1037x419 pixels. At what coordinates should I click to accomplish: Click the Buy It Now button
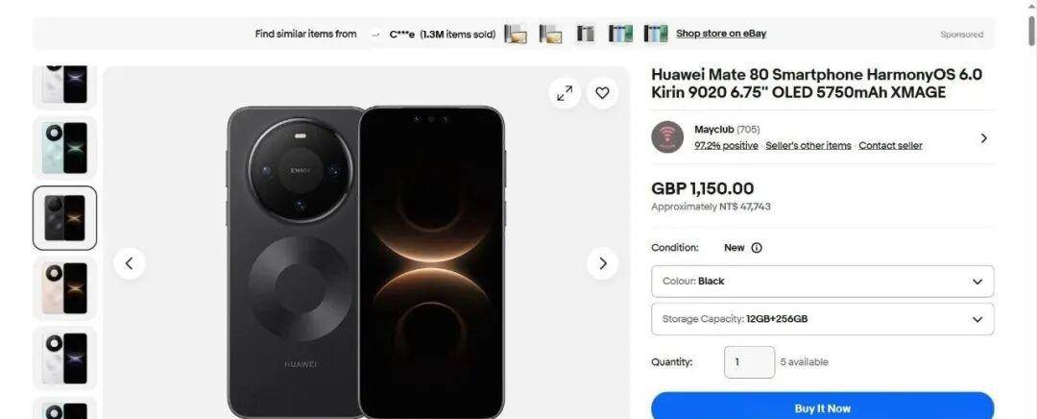point(822,407)
